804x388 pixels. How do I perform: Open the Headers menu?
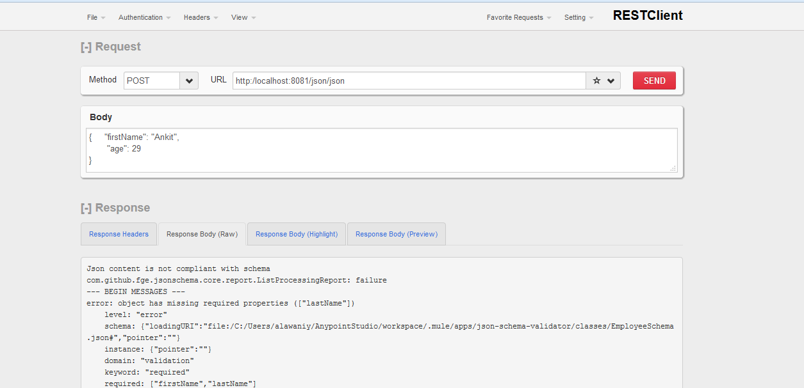click(x=201, y=17)
